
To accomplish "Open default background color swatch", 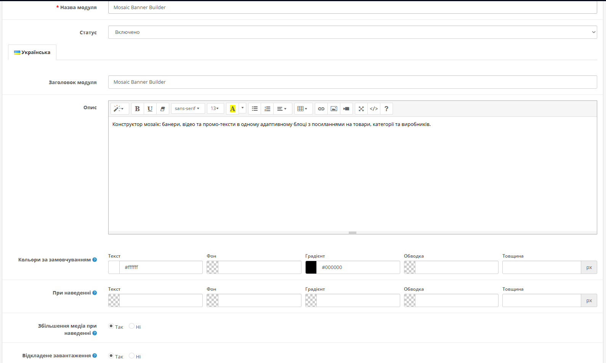I will pyautogui.click(x=213, y=267).
